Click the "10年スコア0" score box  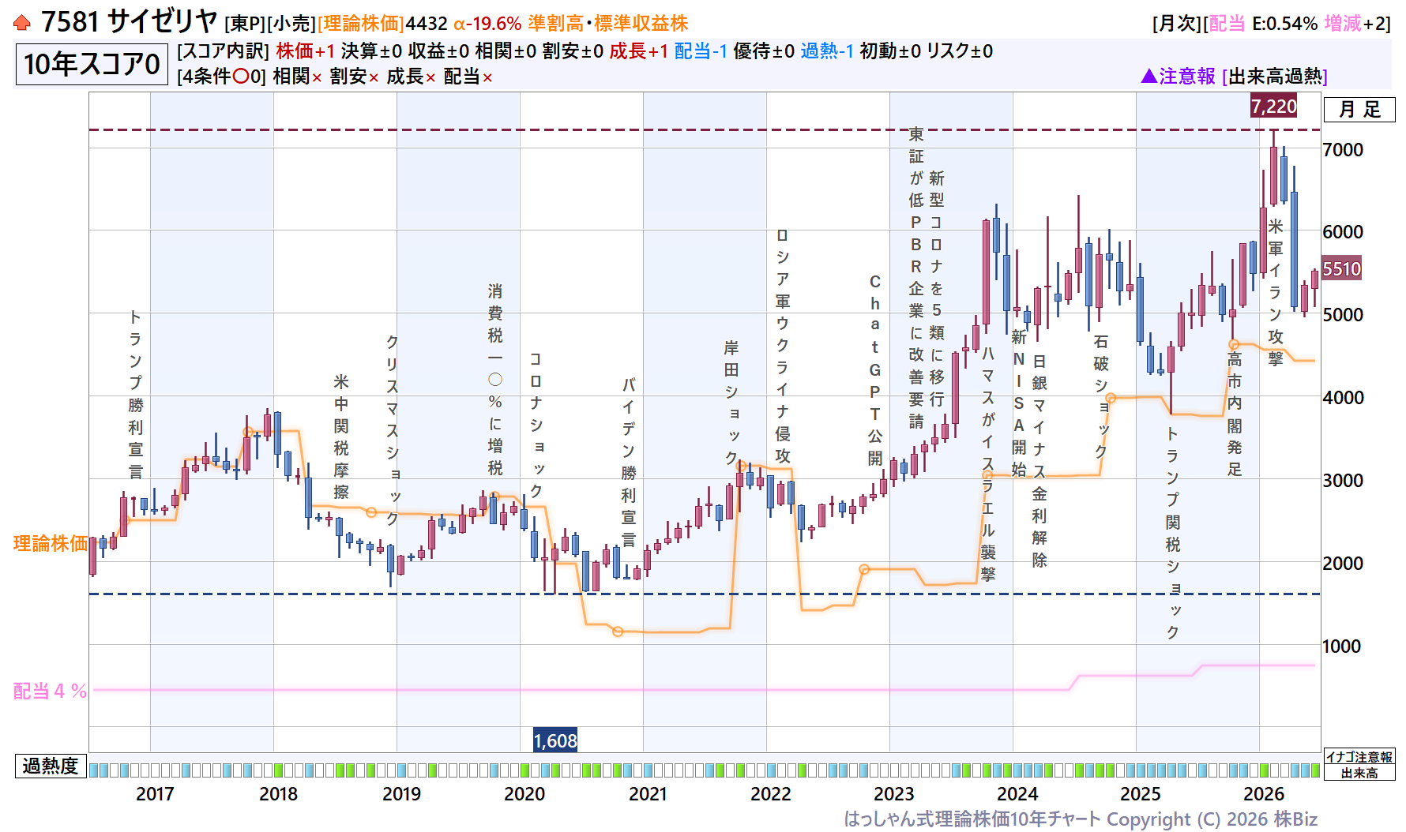[x=92, y=64]
